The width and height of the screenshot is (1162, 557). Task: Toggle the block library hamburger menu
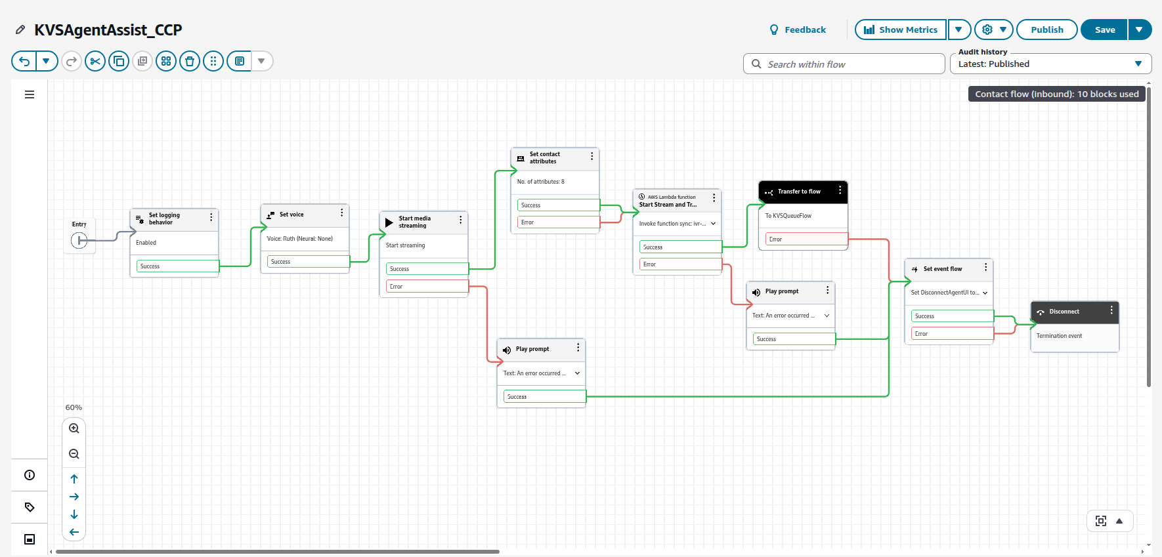click(30, 94)
